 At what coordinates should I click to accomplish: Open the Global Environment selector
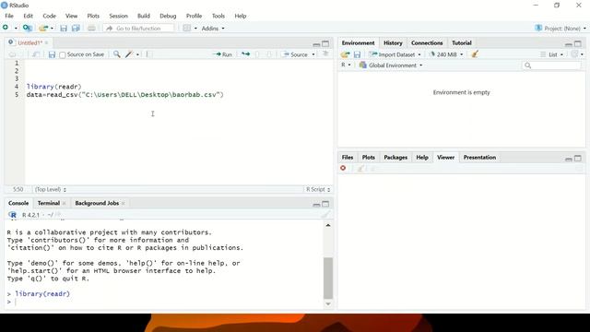pos(391,65)
